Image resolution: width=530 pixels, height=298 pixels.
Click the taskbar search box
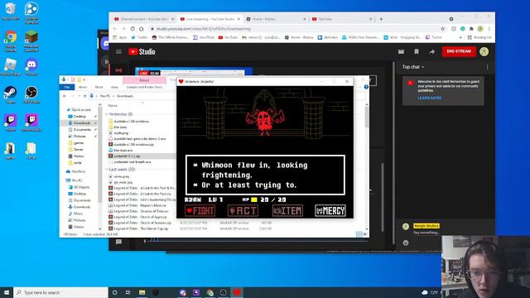point(60,292)
